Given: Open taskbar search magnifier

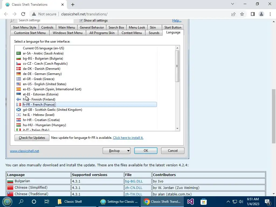Looking at the screenshot, I should (x=21, y=202).
